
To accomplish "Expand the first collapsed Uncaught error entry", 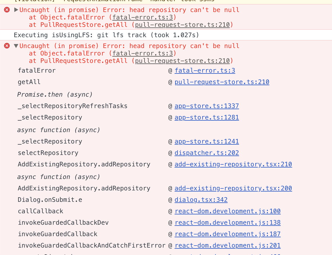I will tap(16, 10).
